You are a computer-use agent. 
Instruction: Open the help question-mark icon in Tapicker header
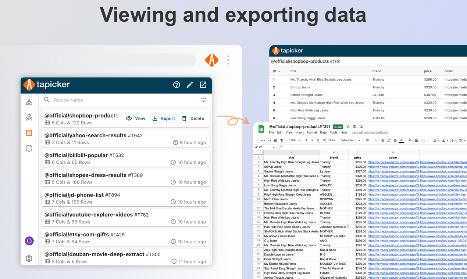(177, 85)
